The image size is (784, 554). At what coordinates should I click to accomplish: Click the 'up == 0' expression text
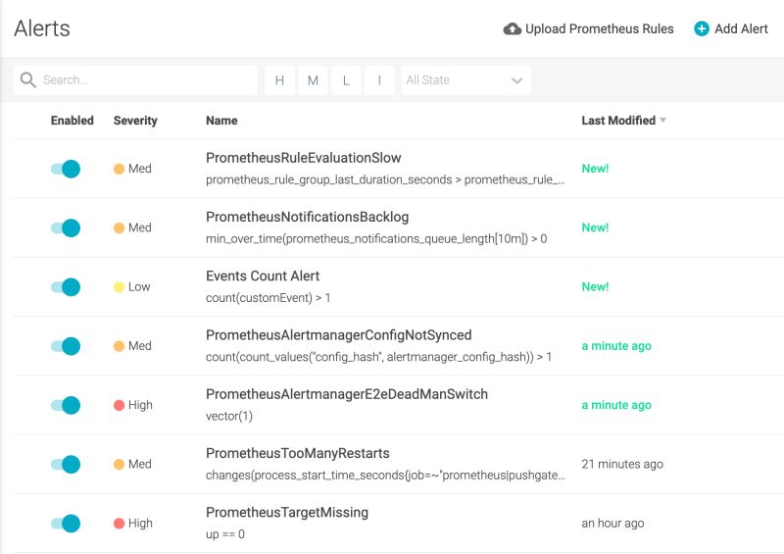[x=225, y=534]
